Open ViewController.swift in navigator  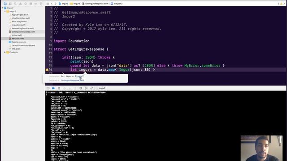[21, 18]
